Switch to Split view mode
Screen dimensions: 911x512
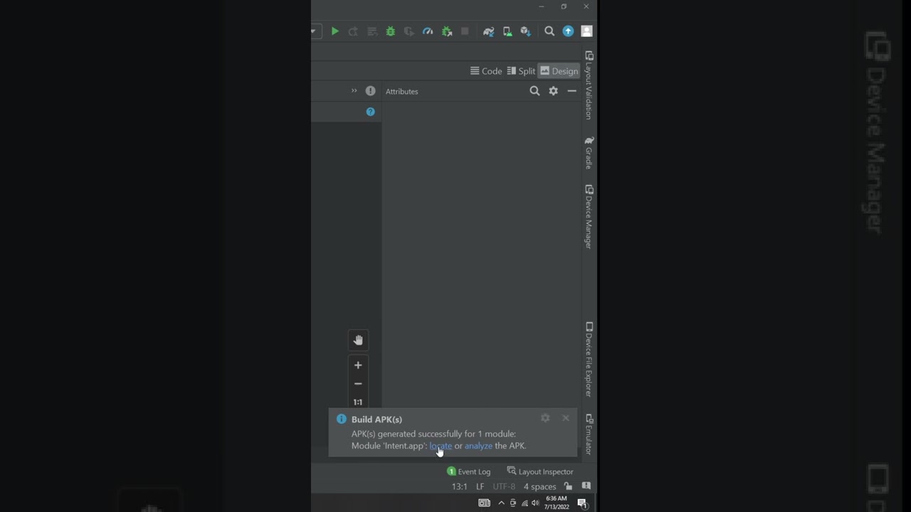pos(521,71)
